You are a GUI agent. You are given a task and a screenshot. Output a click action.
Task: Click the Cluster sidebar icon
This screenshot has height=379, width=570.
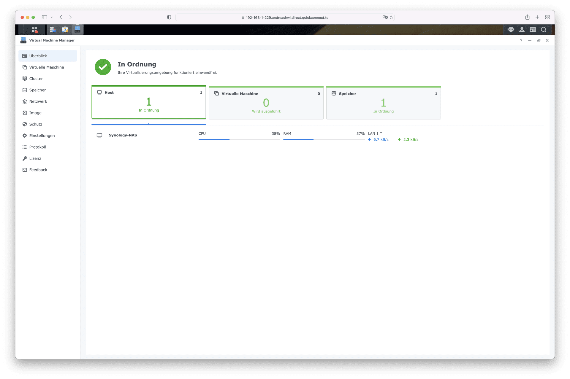click(x=25, y=79)
